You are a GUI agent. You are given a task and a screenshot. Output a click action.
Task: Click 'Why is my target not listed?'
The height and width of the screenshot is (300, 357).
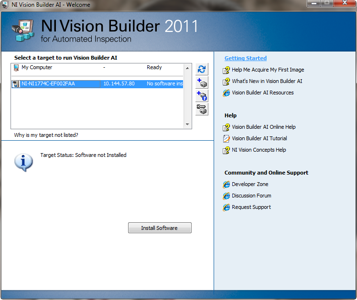point(46,135)
